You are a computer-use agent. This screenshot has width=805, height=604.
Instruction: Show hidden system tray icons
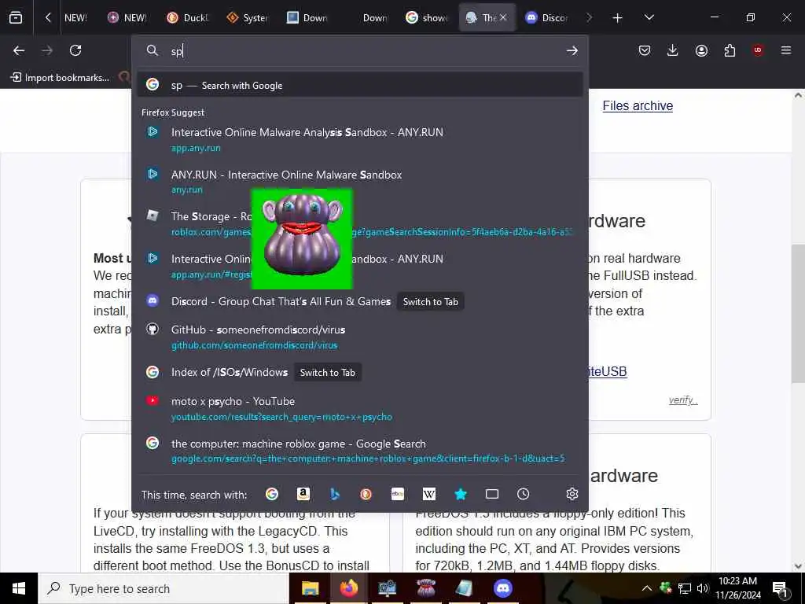point(647,588)
